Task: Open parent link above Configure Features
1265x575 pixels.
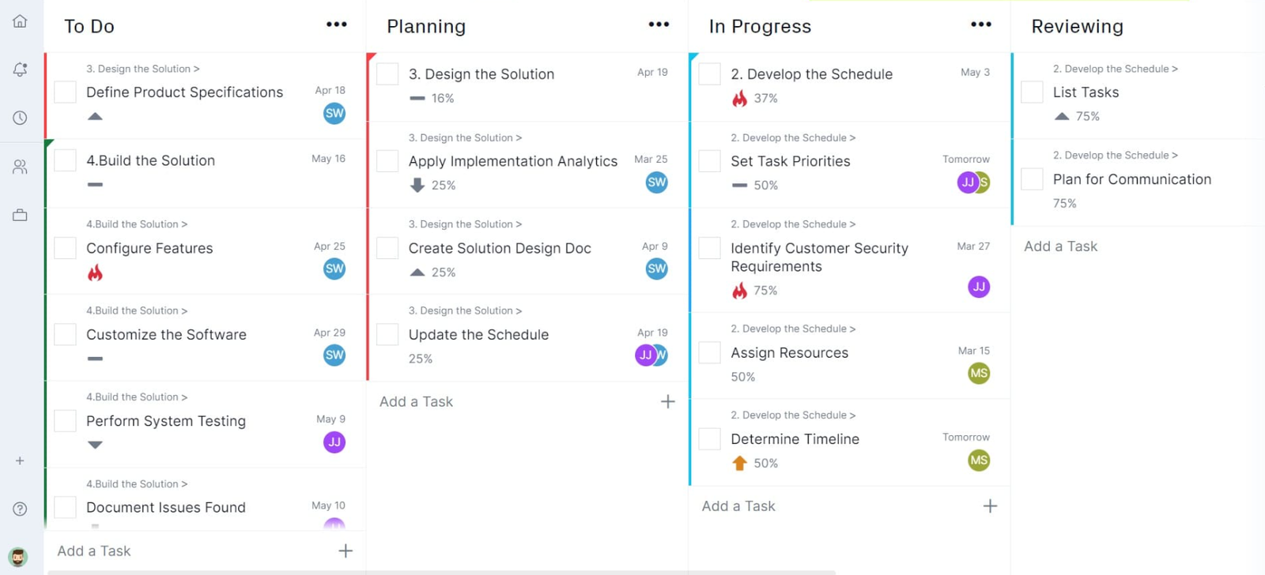Action: [136, 224]
